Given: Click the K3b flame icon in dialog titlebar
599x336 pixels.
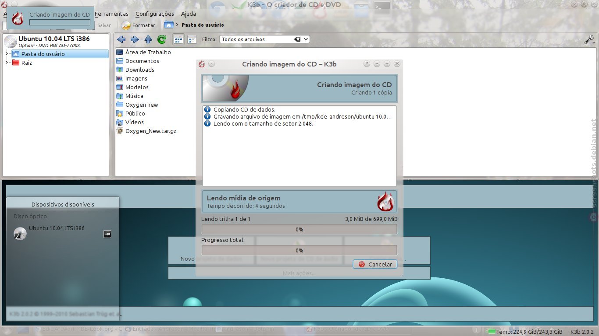Looking at the screenshot, I should 202,64.
